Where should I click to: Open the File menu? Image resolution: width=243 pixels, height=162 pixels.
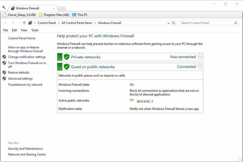[6, 30]
